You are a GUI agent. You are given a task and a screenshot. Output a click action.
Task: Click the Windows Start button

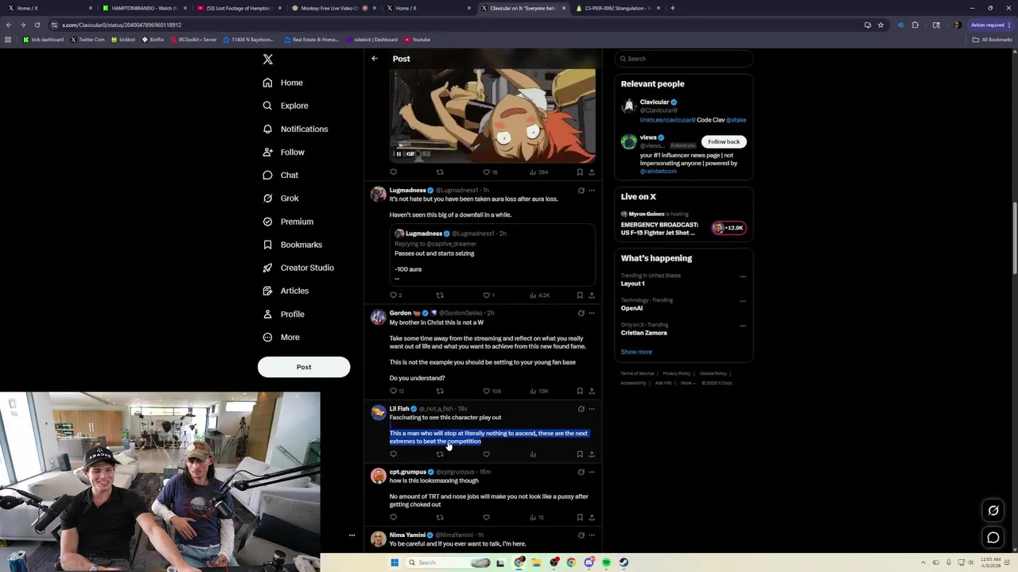click(x=394, y=562)
